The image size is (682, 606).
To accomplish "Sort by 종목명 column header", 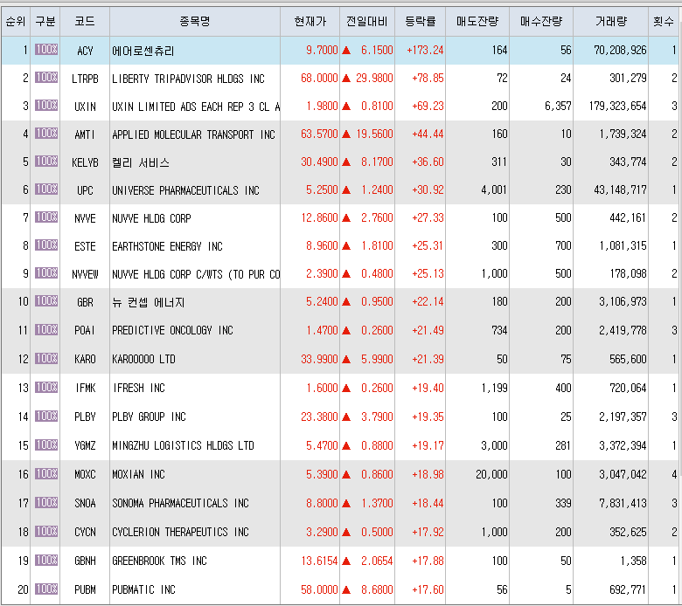I will 195,21.
